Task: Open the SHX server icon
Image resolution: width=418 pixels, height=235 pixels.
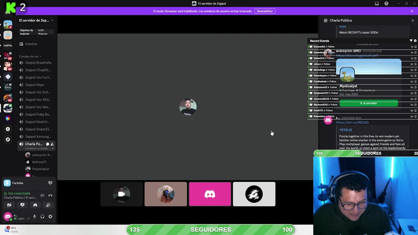Action: pyautogui.click(x=8, y=87)
